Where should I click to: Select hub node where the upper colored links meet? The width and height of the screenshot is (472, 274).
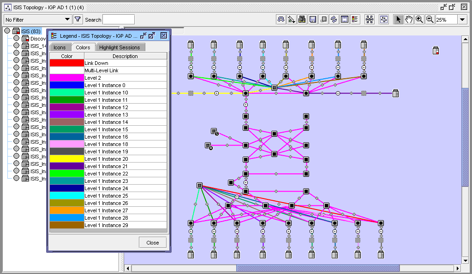point(274,88)
